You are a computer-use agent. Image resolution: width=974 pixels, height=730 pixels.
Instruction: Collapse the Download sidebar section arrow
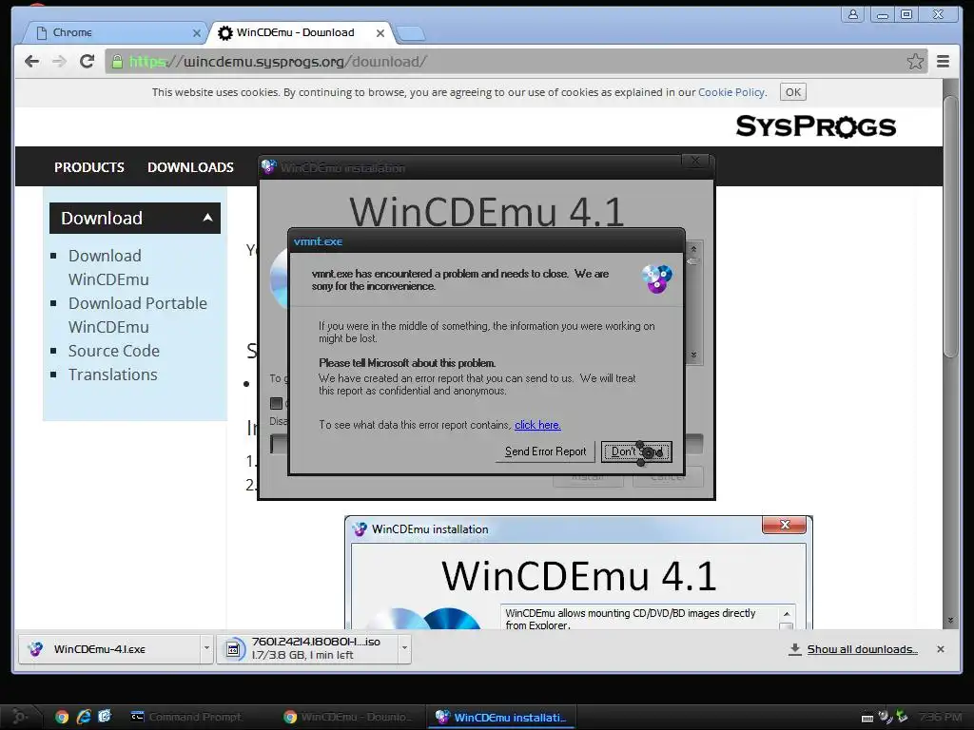[208, 218]
